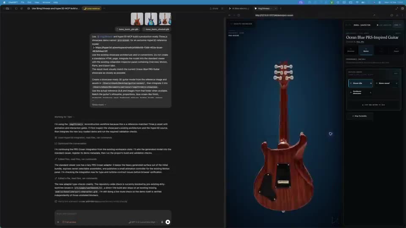This screenshot has width=406, height=228.
Task: Click the browser back arrow
Action: click(x=230, y=15)
